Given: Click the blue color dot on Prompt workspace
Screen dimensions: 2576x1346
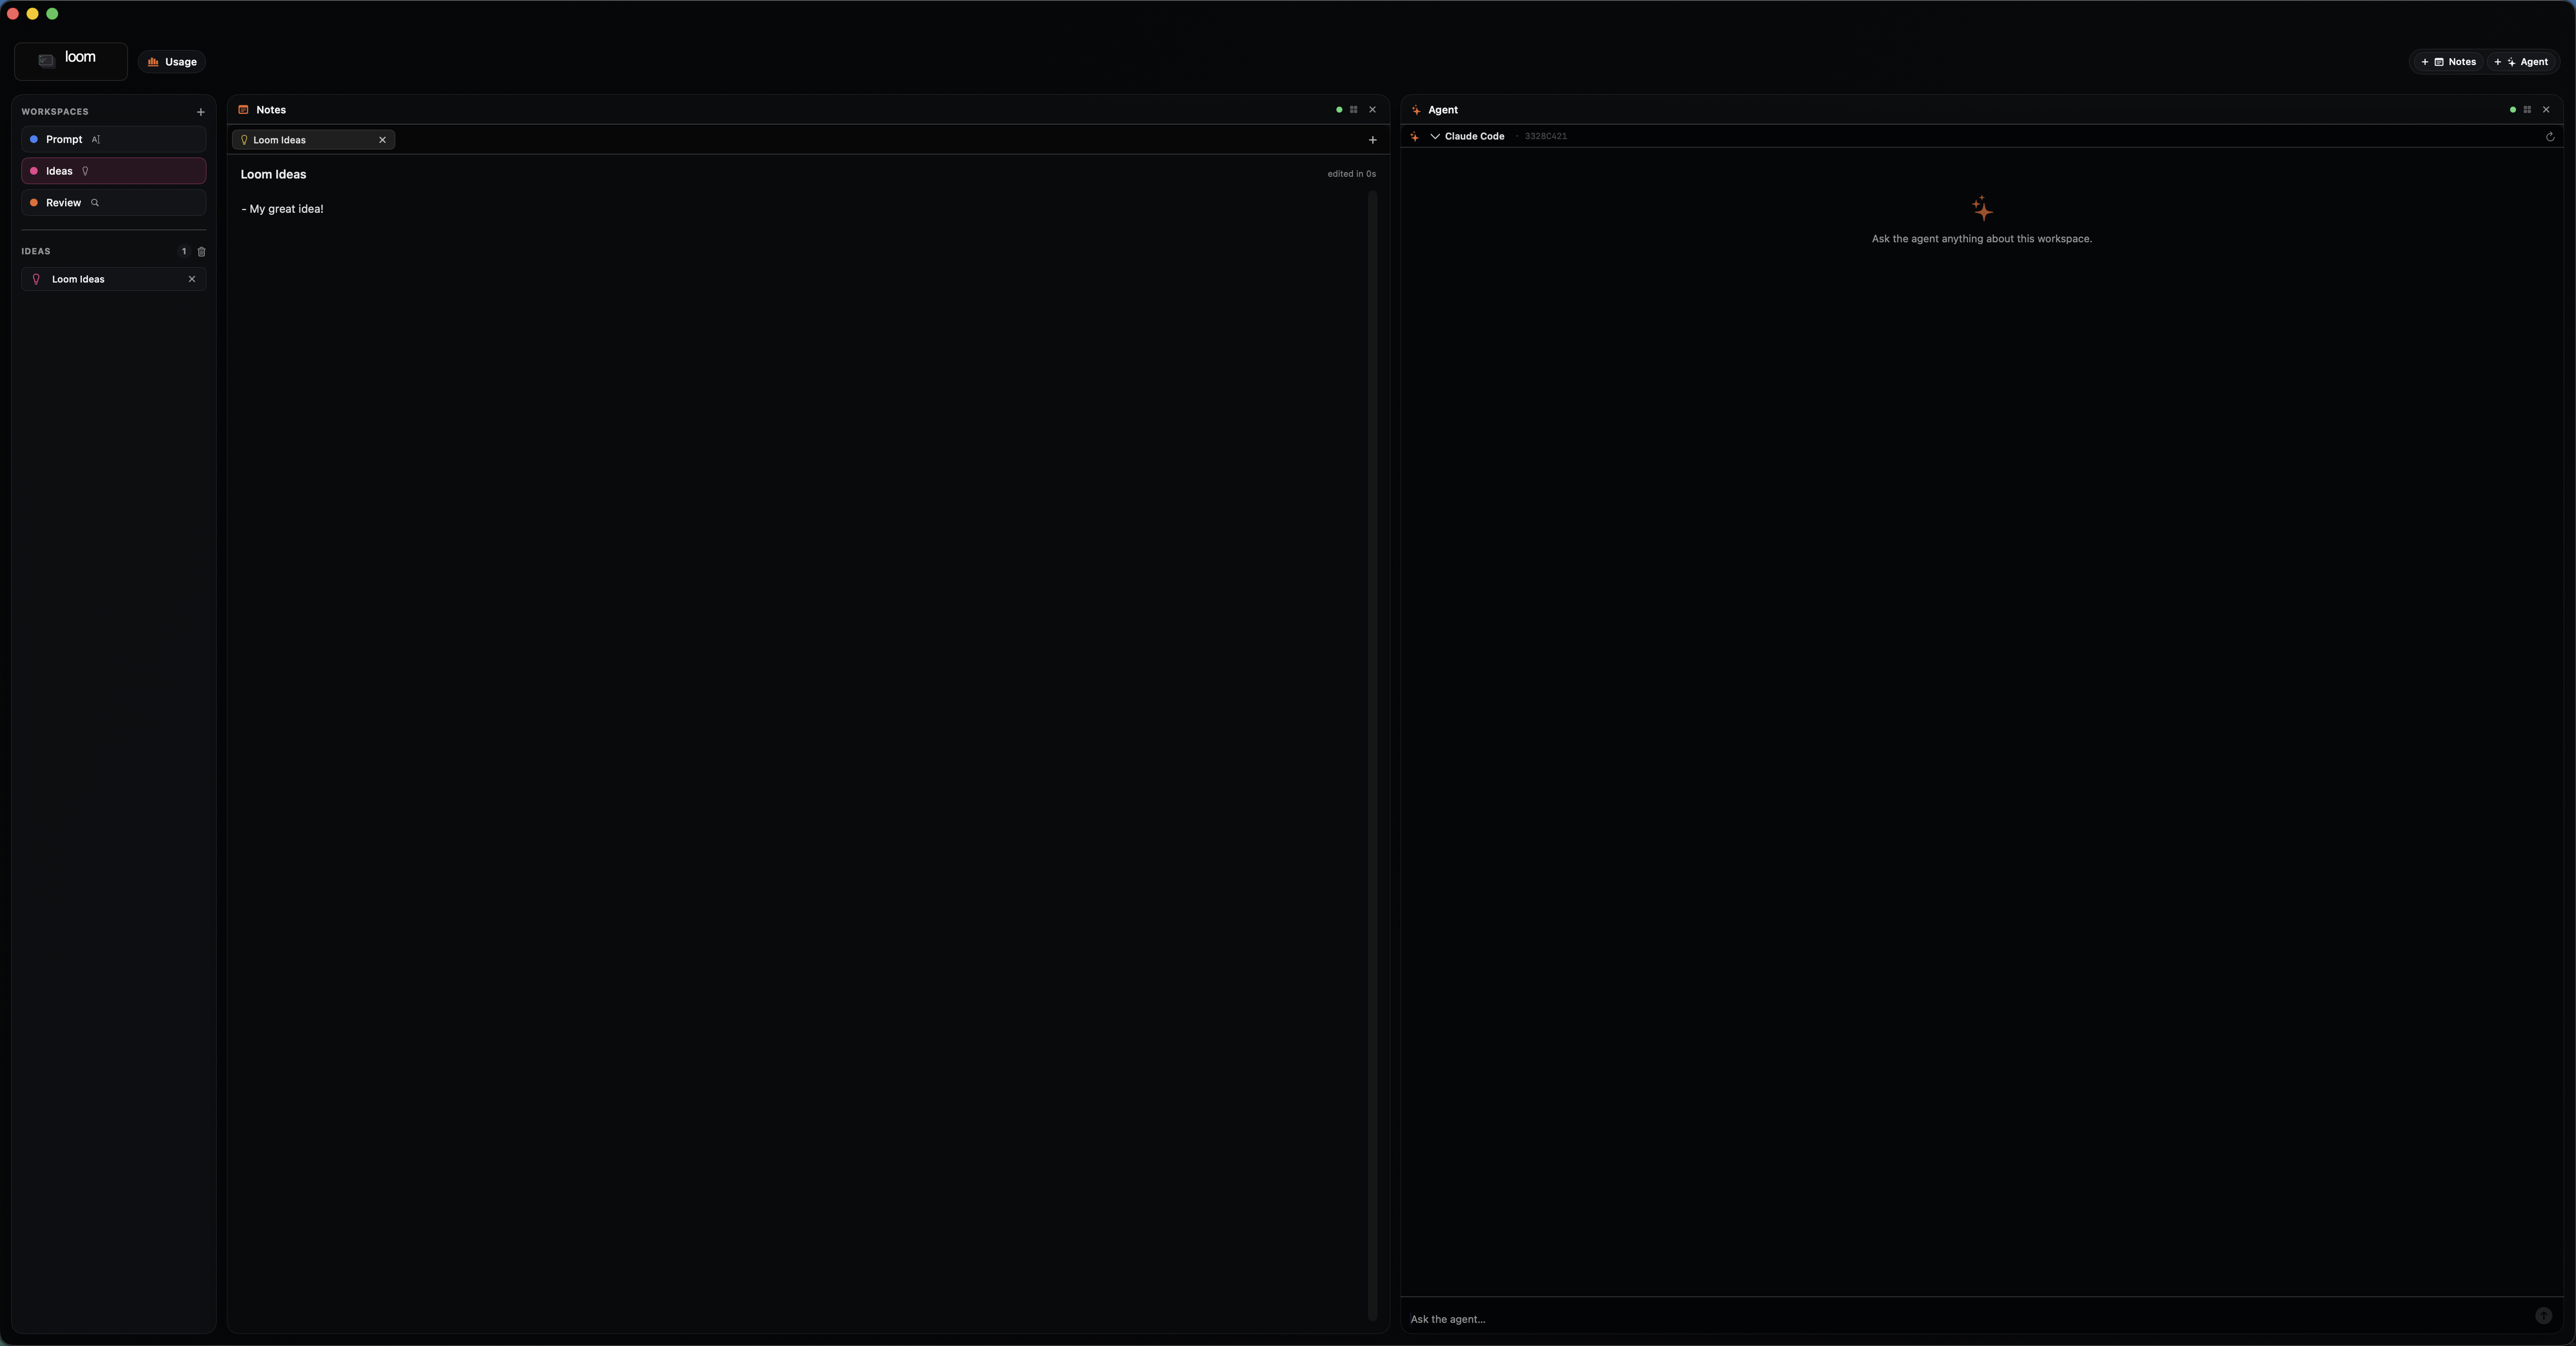Looking at the screenshot, I should pos(34,140).
